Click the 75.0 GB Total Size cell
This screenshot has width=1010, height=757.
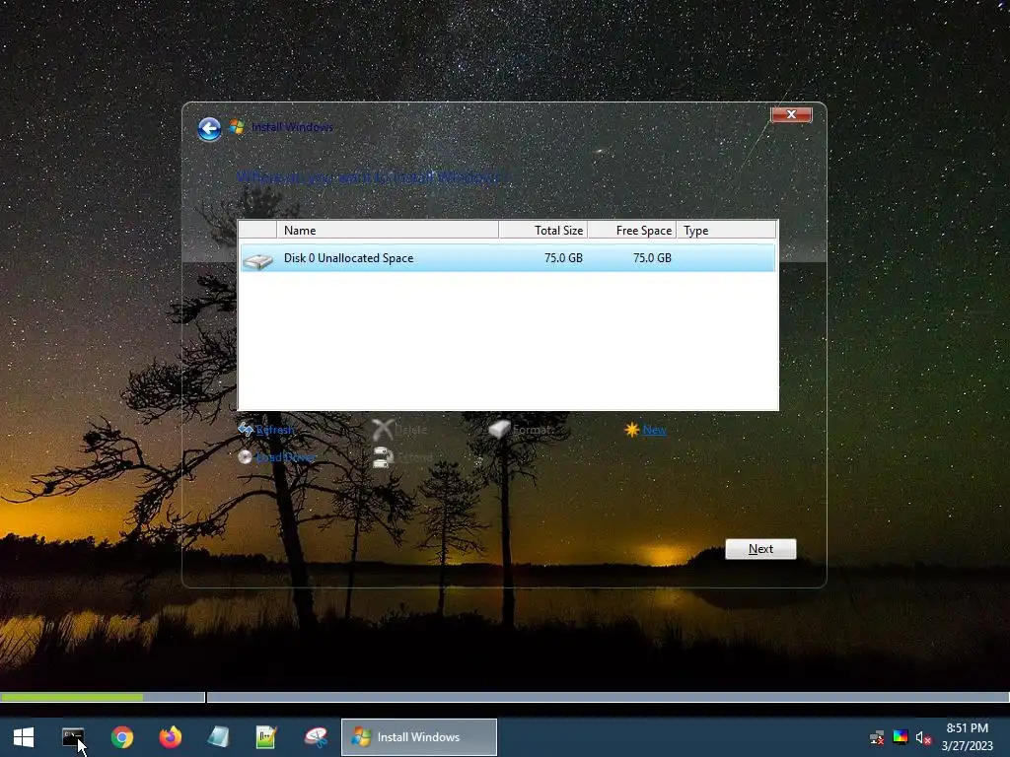pos(563,258)
